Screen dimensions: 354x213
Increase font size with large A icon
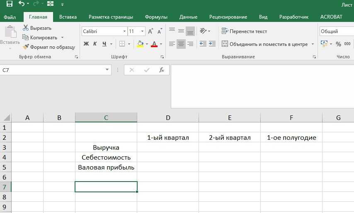pyautogui.click(x=150, y=31)
